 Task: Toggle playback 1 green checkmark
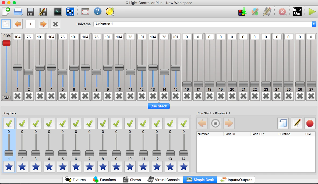click(x=9, y=123)
